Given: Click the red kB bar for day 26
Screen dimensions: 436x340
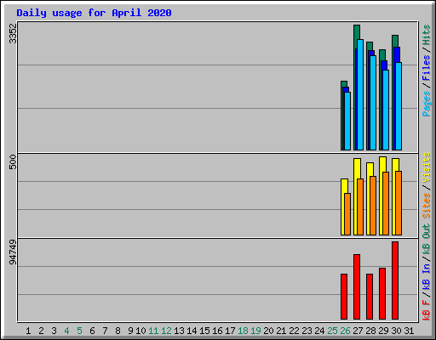Looking at the screenshot, I should tap(344, 297).
